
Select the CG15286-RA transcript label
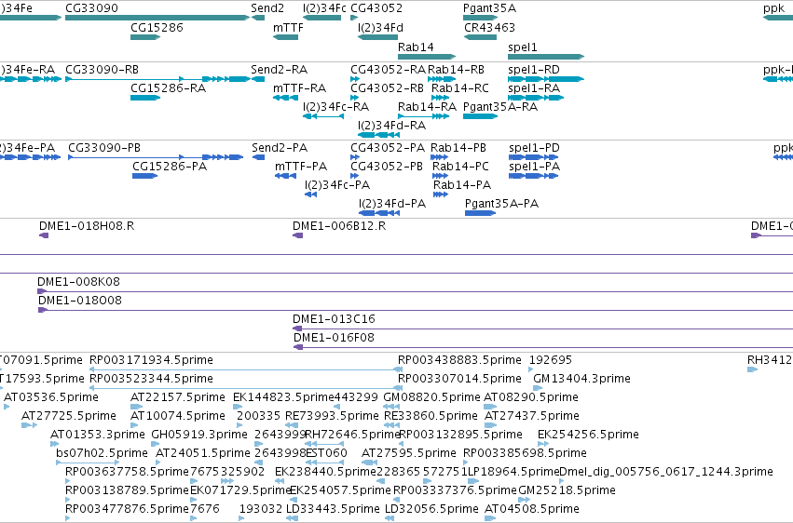tap(168, 88)
